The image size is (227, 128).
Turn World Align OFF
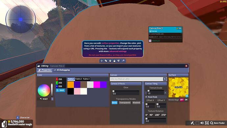tap(182, 100)
